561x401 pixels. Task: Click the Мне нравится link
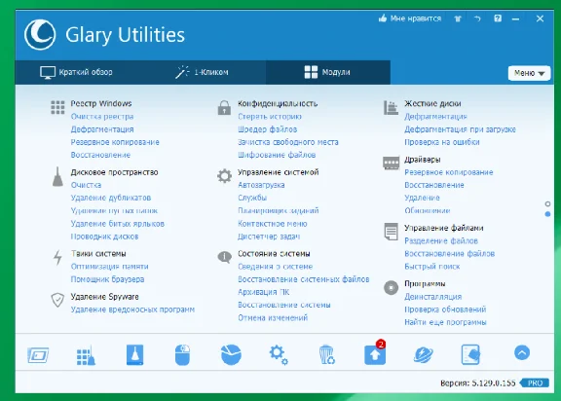point(416,18)
